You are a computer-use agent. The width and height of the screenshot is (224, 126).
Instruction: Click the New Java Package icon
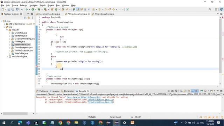pos(52,9)
